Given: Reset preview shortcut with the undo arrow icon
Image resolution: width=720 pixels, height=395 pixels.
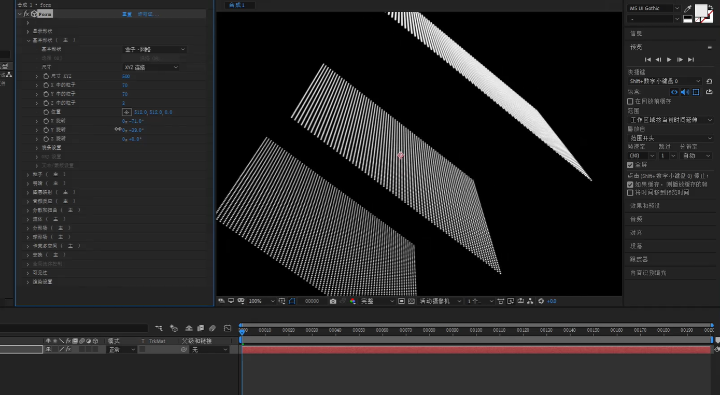Looking at the screenshot, I should coord(709,81).
